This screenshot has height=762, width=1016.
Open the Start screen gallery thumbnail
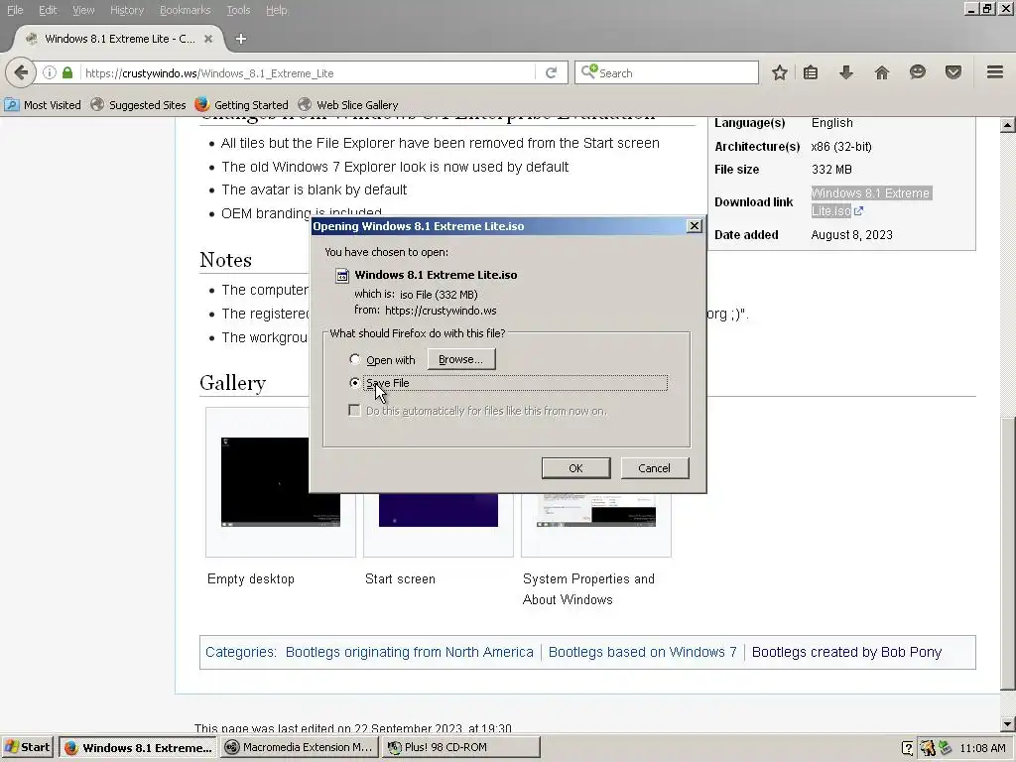tap(438, 510)
